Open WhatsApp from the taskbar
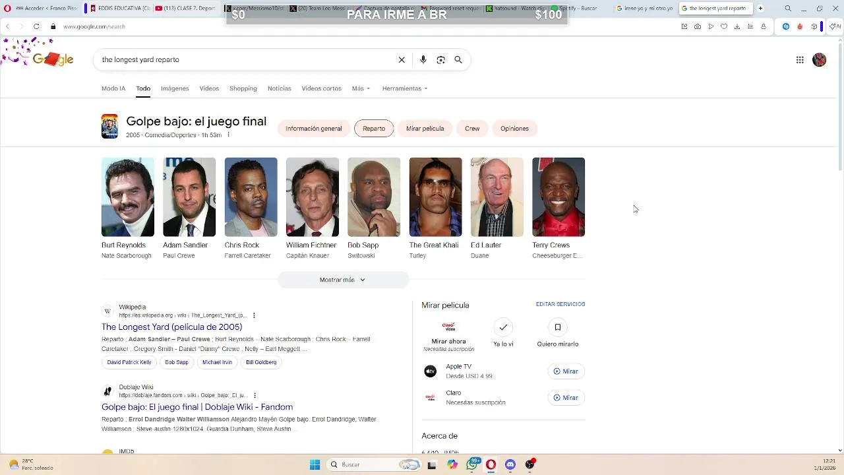Screen dimensions: 844x475 coord(472,464)
